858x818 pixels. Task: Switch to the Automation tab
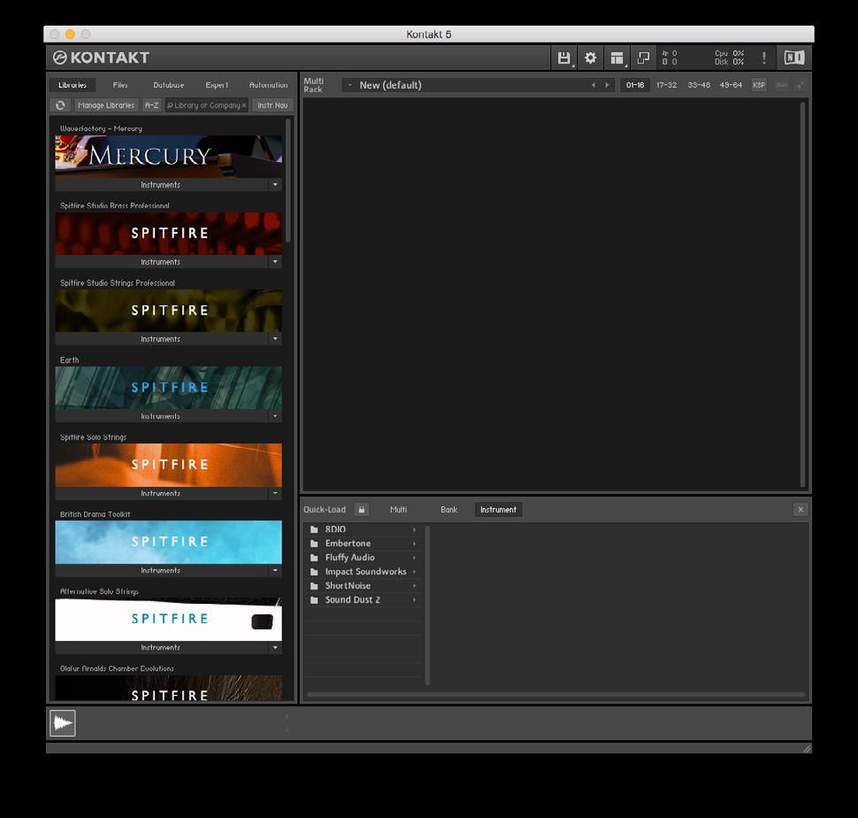[x=268, y=85]
